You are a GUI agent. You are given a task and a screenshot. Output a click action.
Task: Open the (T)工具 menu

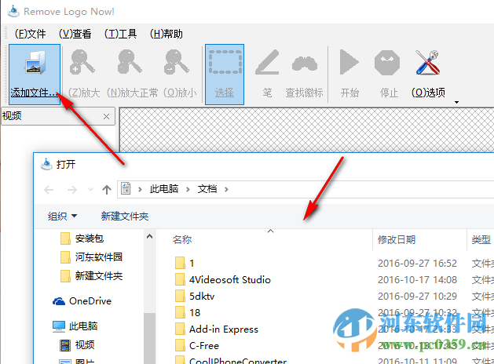pos(120,34)
